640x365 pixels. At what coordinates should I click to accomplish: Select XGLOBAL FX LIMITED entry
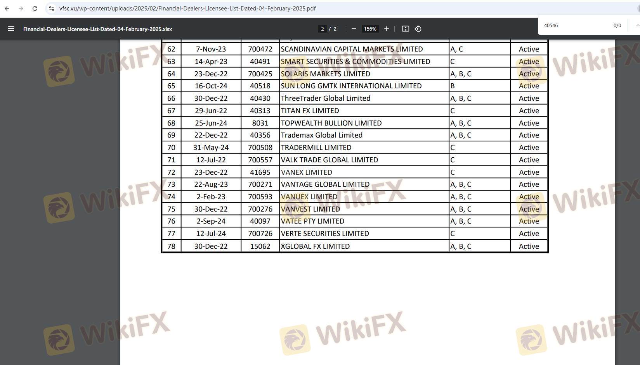coord(315,246)
